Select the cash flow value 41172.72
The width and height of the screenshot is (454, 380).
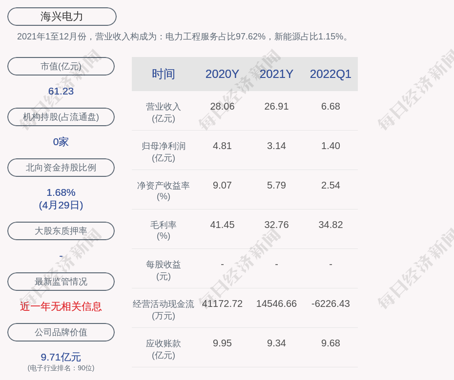click(x=223, y=304)
